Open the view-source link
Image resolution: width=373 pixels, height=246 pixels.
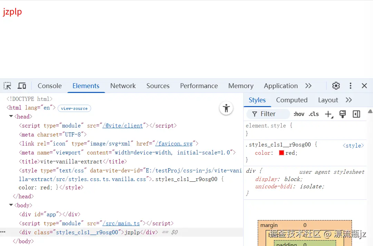(74, 108)
